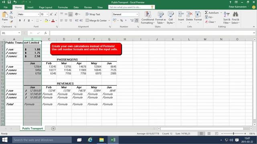The image size is (257, 144).
Task: Add a new sheet with plus icon
Action: pos(53,128)
